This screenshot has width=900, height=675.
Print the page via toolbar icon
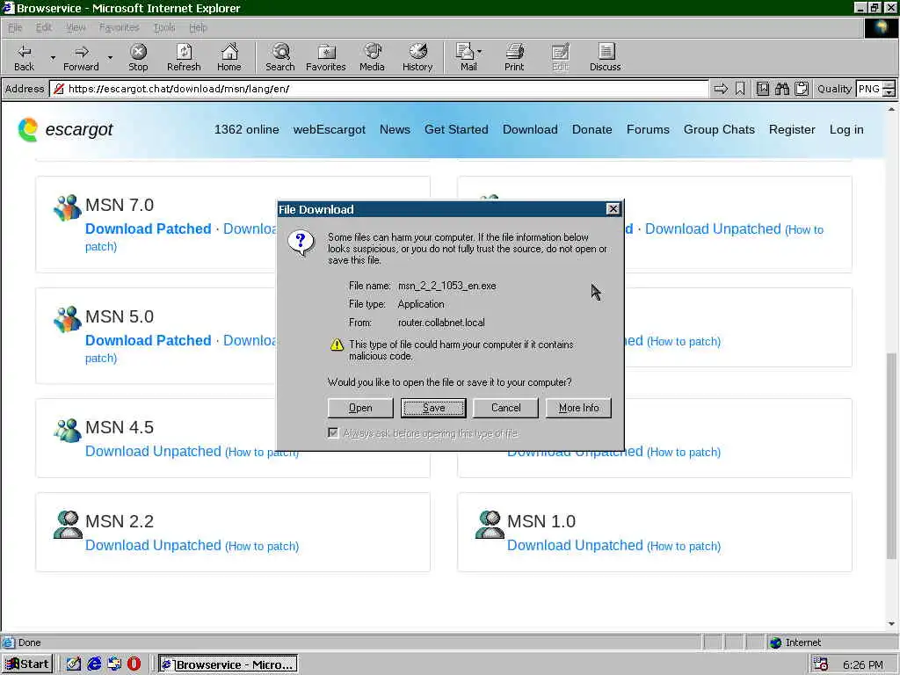tap(514, 57)
